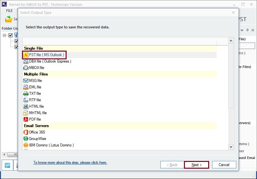Viewport: 257px width, 179px height.
Task: Click the output list scroll up arrow
Action: tap(231, 40)
